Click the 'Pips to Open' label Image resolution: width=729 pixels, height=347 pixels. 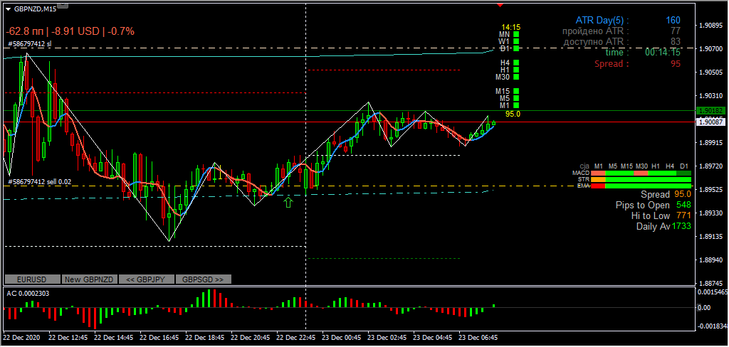click(643, 205)
